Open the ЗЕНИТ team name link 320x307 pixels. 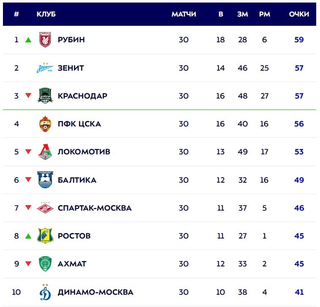(71, 68)
